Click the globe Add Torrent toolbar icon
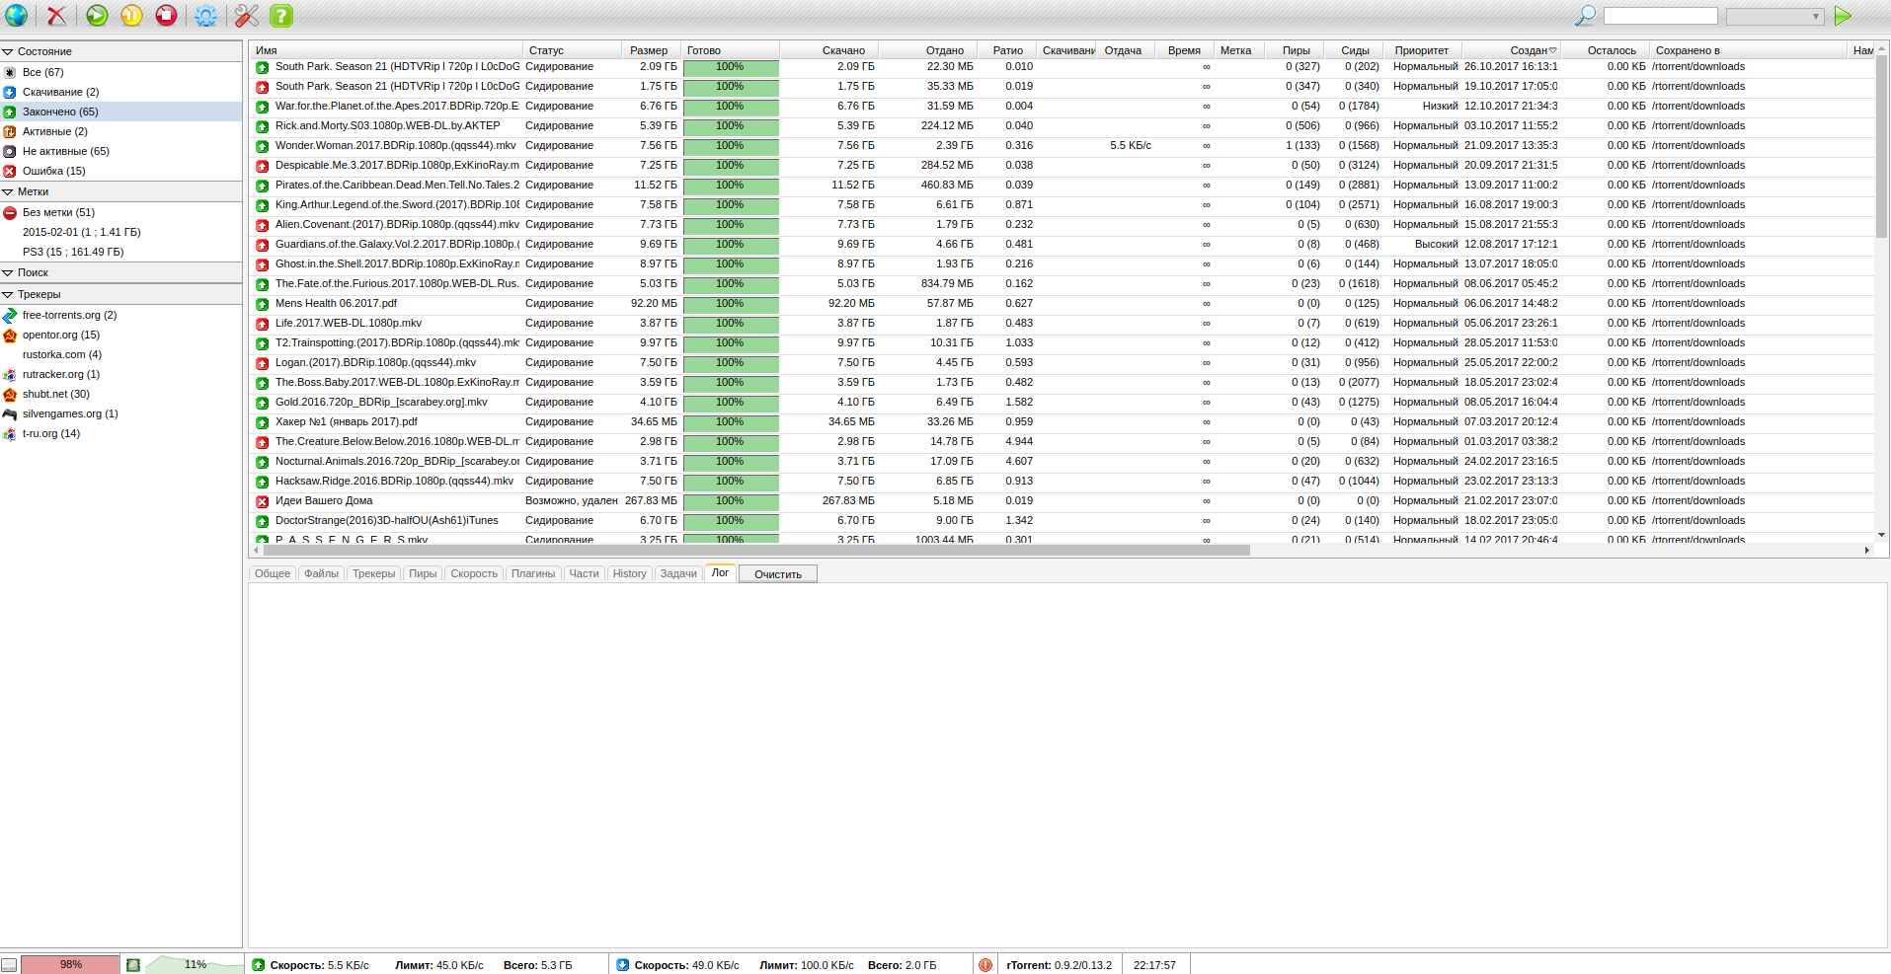 (x=17, y=16)
